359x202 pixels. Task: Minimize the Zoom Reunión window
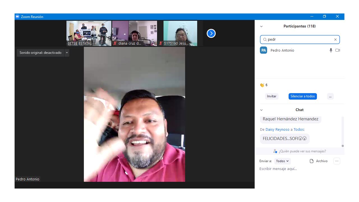point(312,17)
